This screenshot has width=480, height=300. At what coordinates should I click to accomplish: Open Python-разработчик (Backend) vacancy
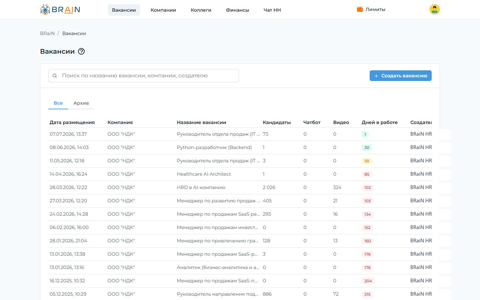(214, 147)
